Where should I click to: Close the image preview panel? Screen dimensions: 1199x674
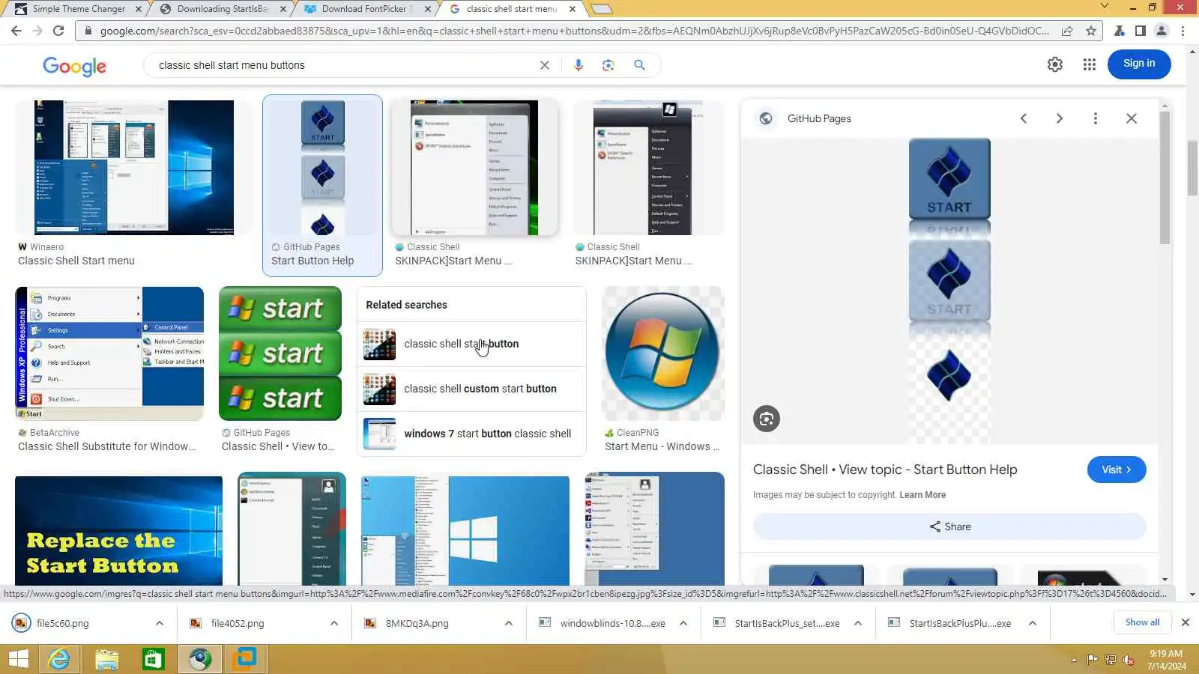1132,118
